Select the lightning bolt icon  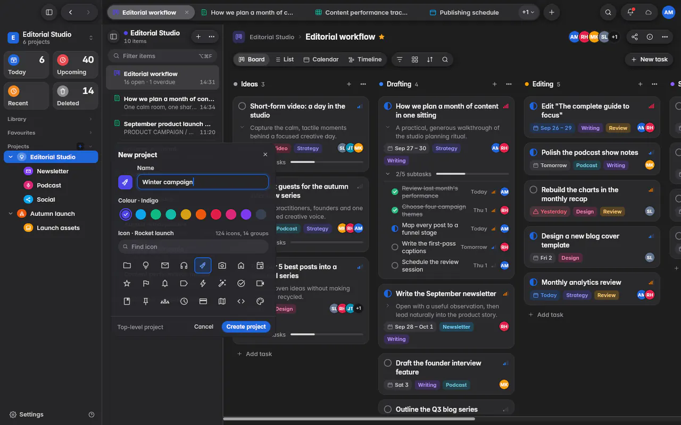click(x=203, y=283)
